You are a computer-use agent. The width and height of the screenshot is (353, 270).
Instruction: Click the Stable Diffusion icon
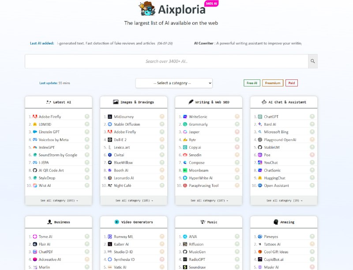tap(110, 124)
